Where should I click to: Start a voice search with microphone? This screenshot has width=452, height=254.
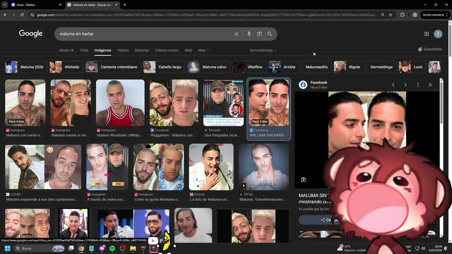pos(249,34)
